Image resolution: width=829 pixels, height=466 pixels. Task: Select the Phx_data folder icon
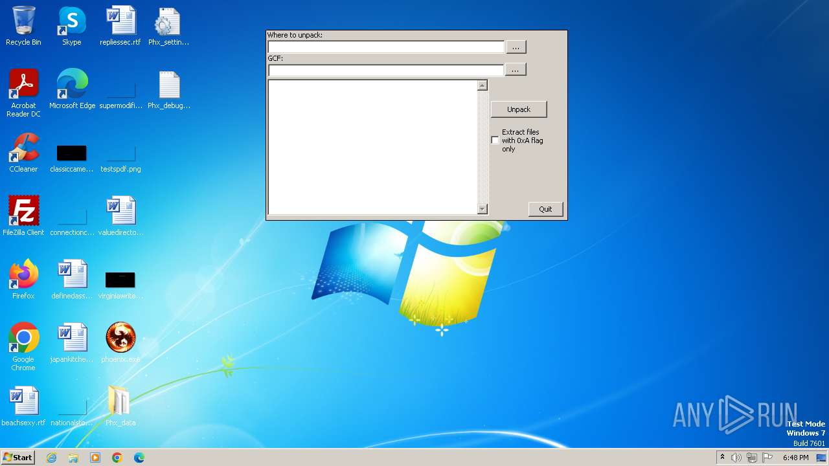[x=120, y=406]
